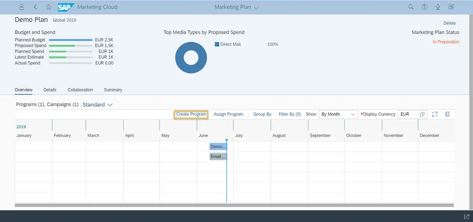Viewport: 473px width, 222px height.
Task: Click Programs (1), Campaigns (1) label
Action: 47,104
